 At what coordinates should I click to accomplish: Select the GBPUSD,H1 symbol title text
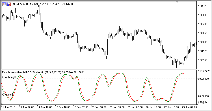[x=20, y=4]
